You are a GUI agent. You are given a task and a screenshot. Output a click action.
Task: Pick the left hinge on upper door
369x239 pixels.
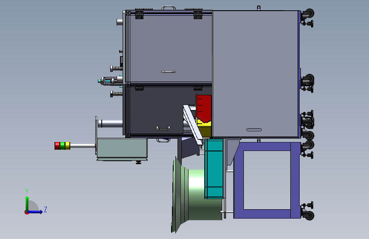139,15
